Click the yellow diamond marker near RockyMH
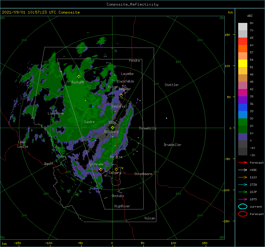The image size is (265, 247). [79, 77]
